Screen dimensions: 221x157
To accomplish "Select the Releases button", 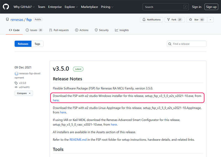I will pos(23,44).
